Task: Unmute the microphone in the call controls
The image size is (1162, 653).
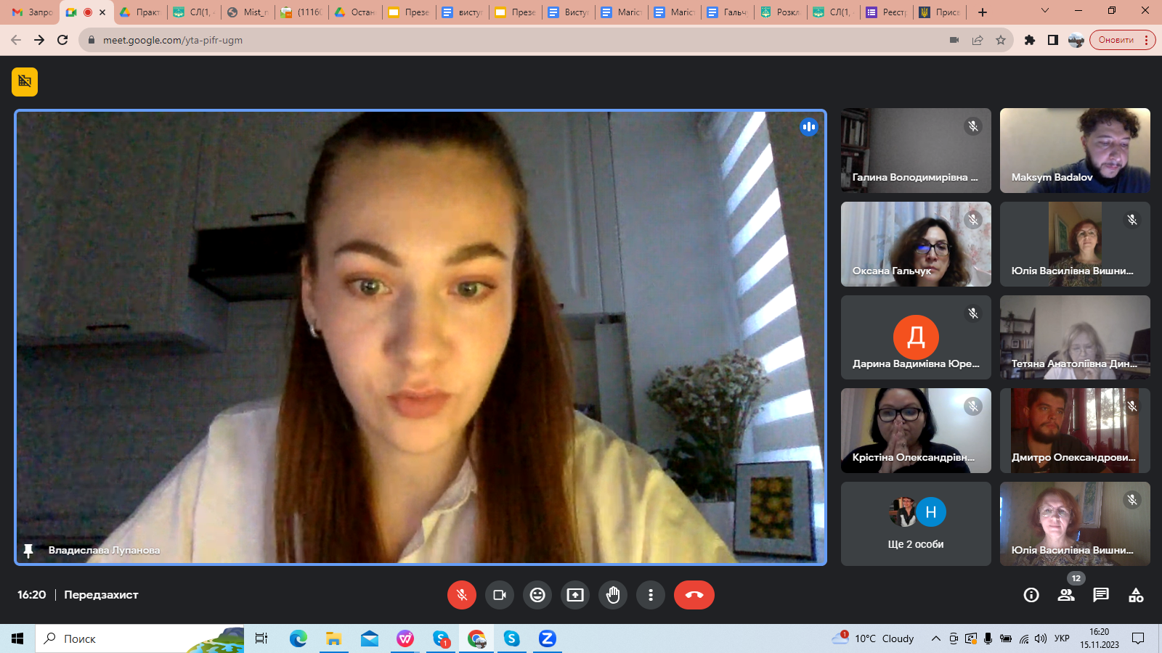Action: tap(462, 595)
